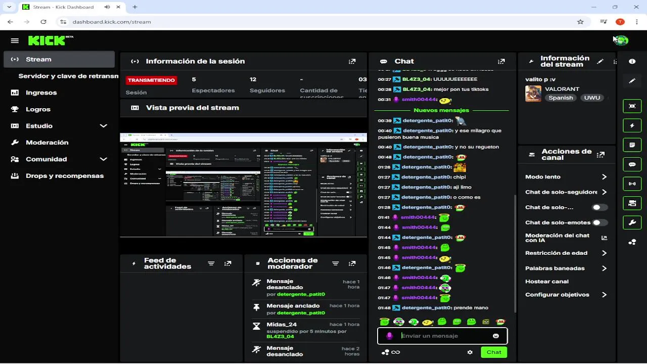
Task: Click the stream preview video thumbnail
Action: click(243, 185)
